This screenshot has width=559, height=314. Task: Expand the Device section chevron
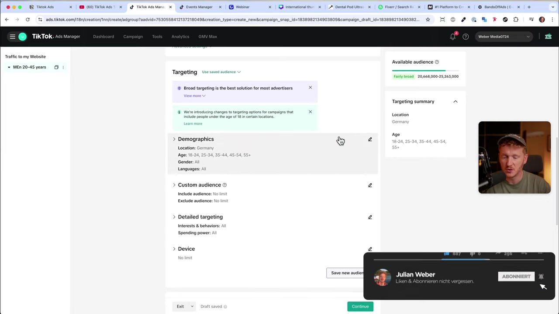tap(174, 249)
